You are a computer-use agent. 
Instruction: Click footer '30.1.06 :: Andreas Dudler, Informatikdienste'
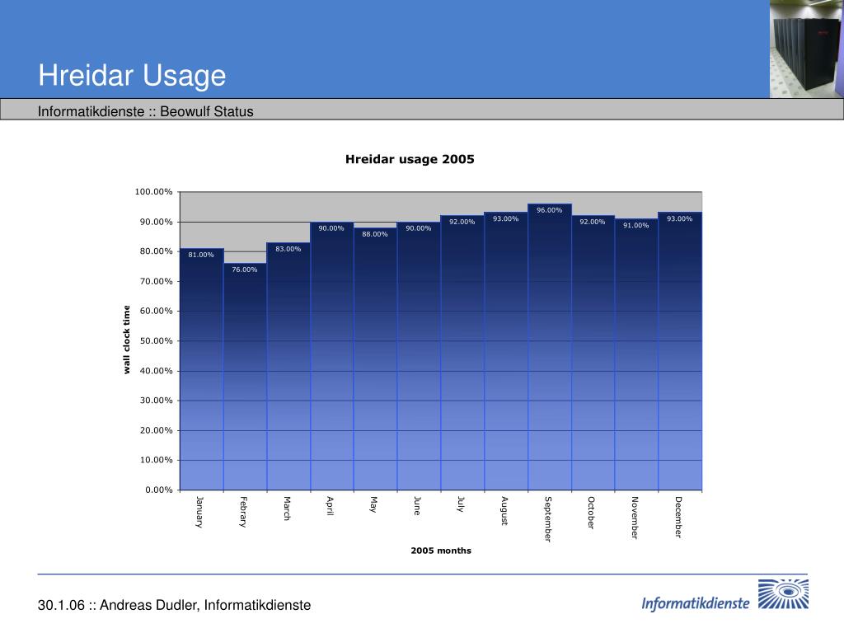click(x=174, y=605)
